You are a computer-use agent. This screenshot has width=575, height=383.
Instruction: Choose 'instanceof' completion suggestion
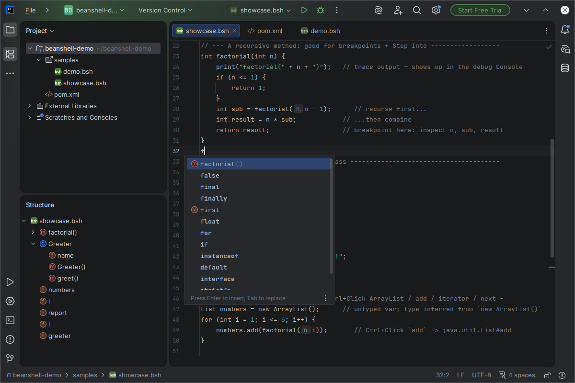click(x=259, y=256)
